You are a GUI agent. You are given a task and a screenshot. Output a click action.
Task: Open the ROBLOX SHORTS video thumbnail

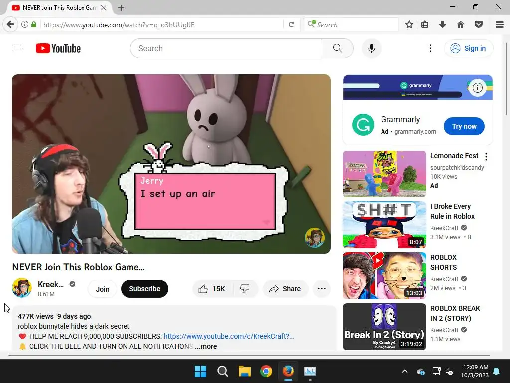384,276
